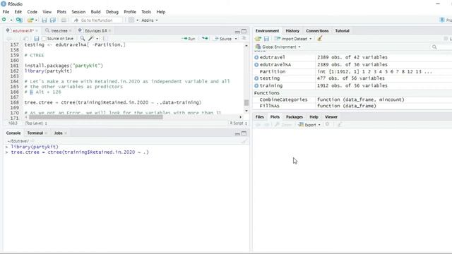Click the Find/Replace magnifier icon in editor
This screenshot has height=254, width=452.
point(83,38)
